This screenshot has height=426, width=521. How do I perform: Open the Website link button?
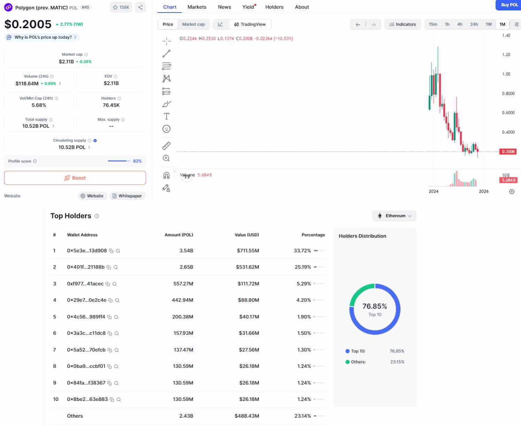92,196
